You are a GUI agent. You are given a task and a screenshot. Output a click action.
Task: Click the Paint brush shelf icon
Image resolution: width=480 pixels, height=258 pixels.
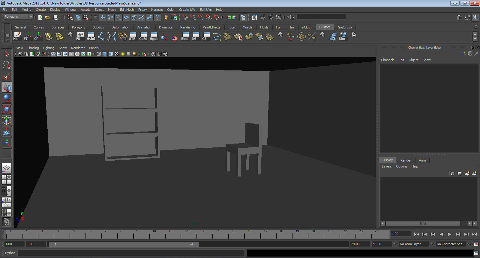(x=175, y=37)
